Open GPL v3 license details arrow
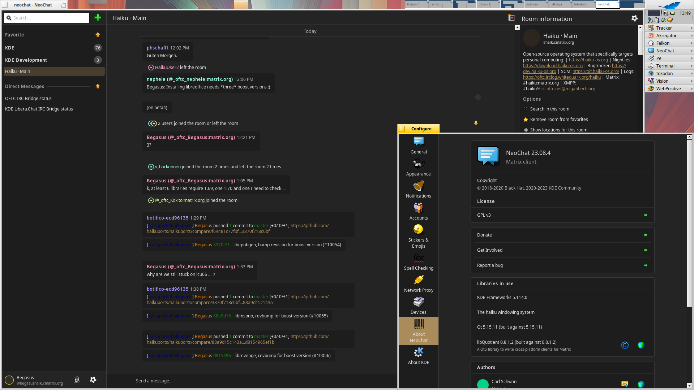The width and height of the screenshot is (694, 390). pyautogui.click(x=646, y=215)
